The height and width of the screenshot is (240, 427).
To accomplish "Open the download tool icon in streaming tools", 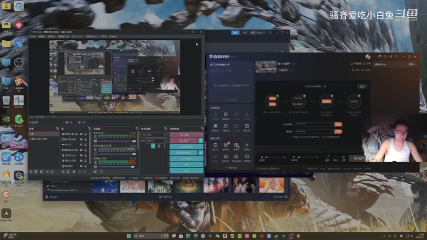I will pyautogui.click(x=247, y=145).
